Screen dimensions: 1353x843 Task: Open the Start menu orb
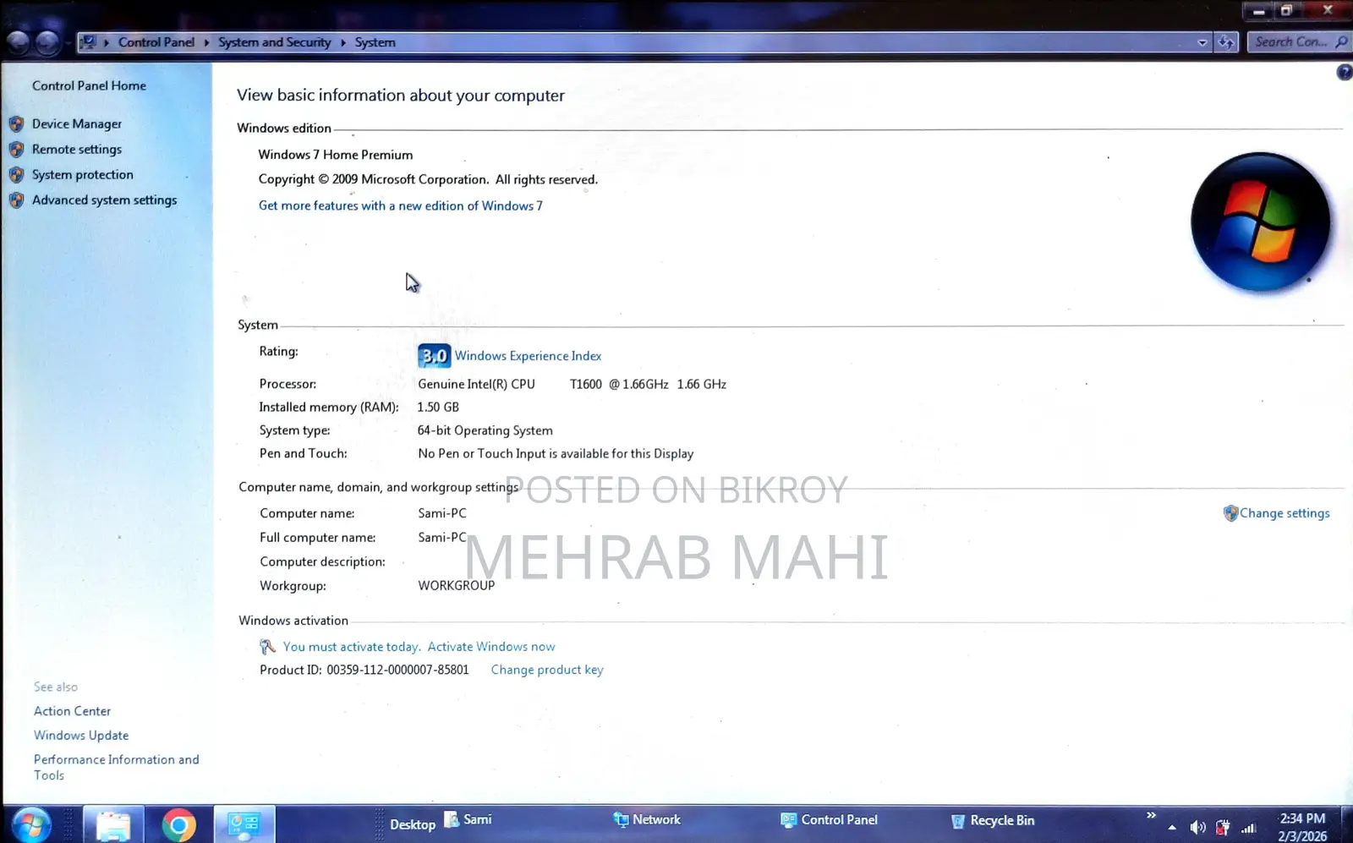(31, 824)
